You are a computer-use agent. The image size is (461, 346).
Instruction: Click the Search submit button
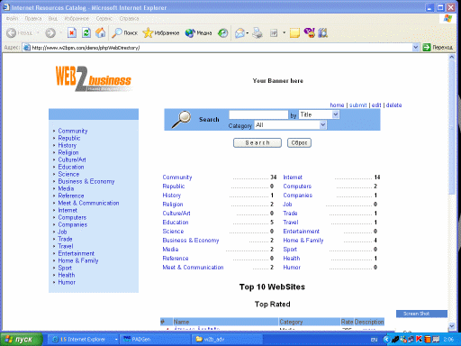[258, 143]
